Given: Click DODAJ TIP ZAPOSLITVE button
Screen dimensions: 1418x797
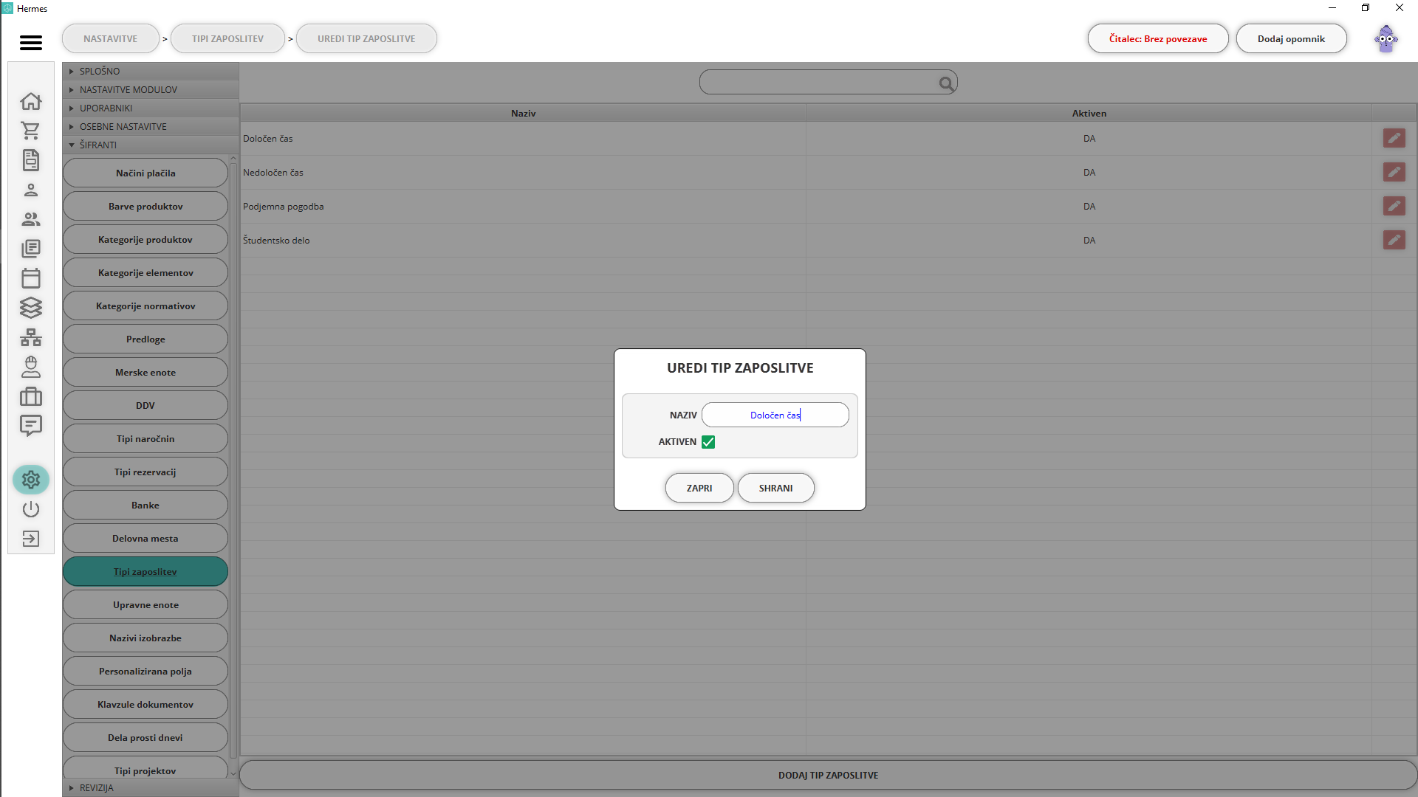Looking at the screenshot, I should click(828, 775).
